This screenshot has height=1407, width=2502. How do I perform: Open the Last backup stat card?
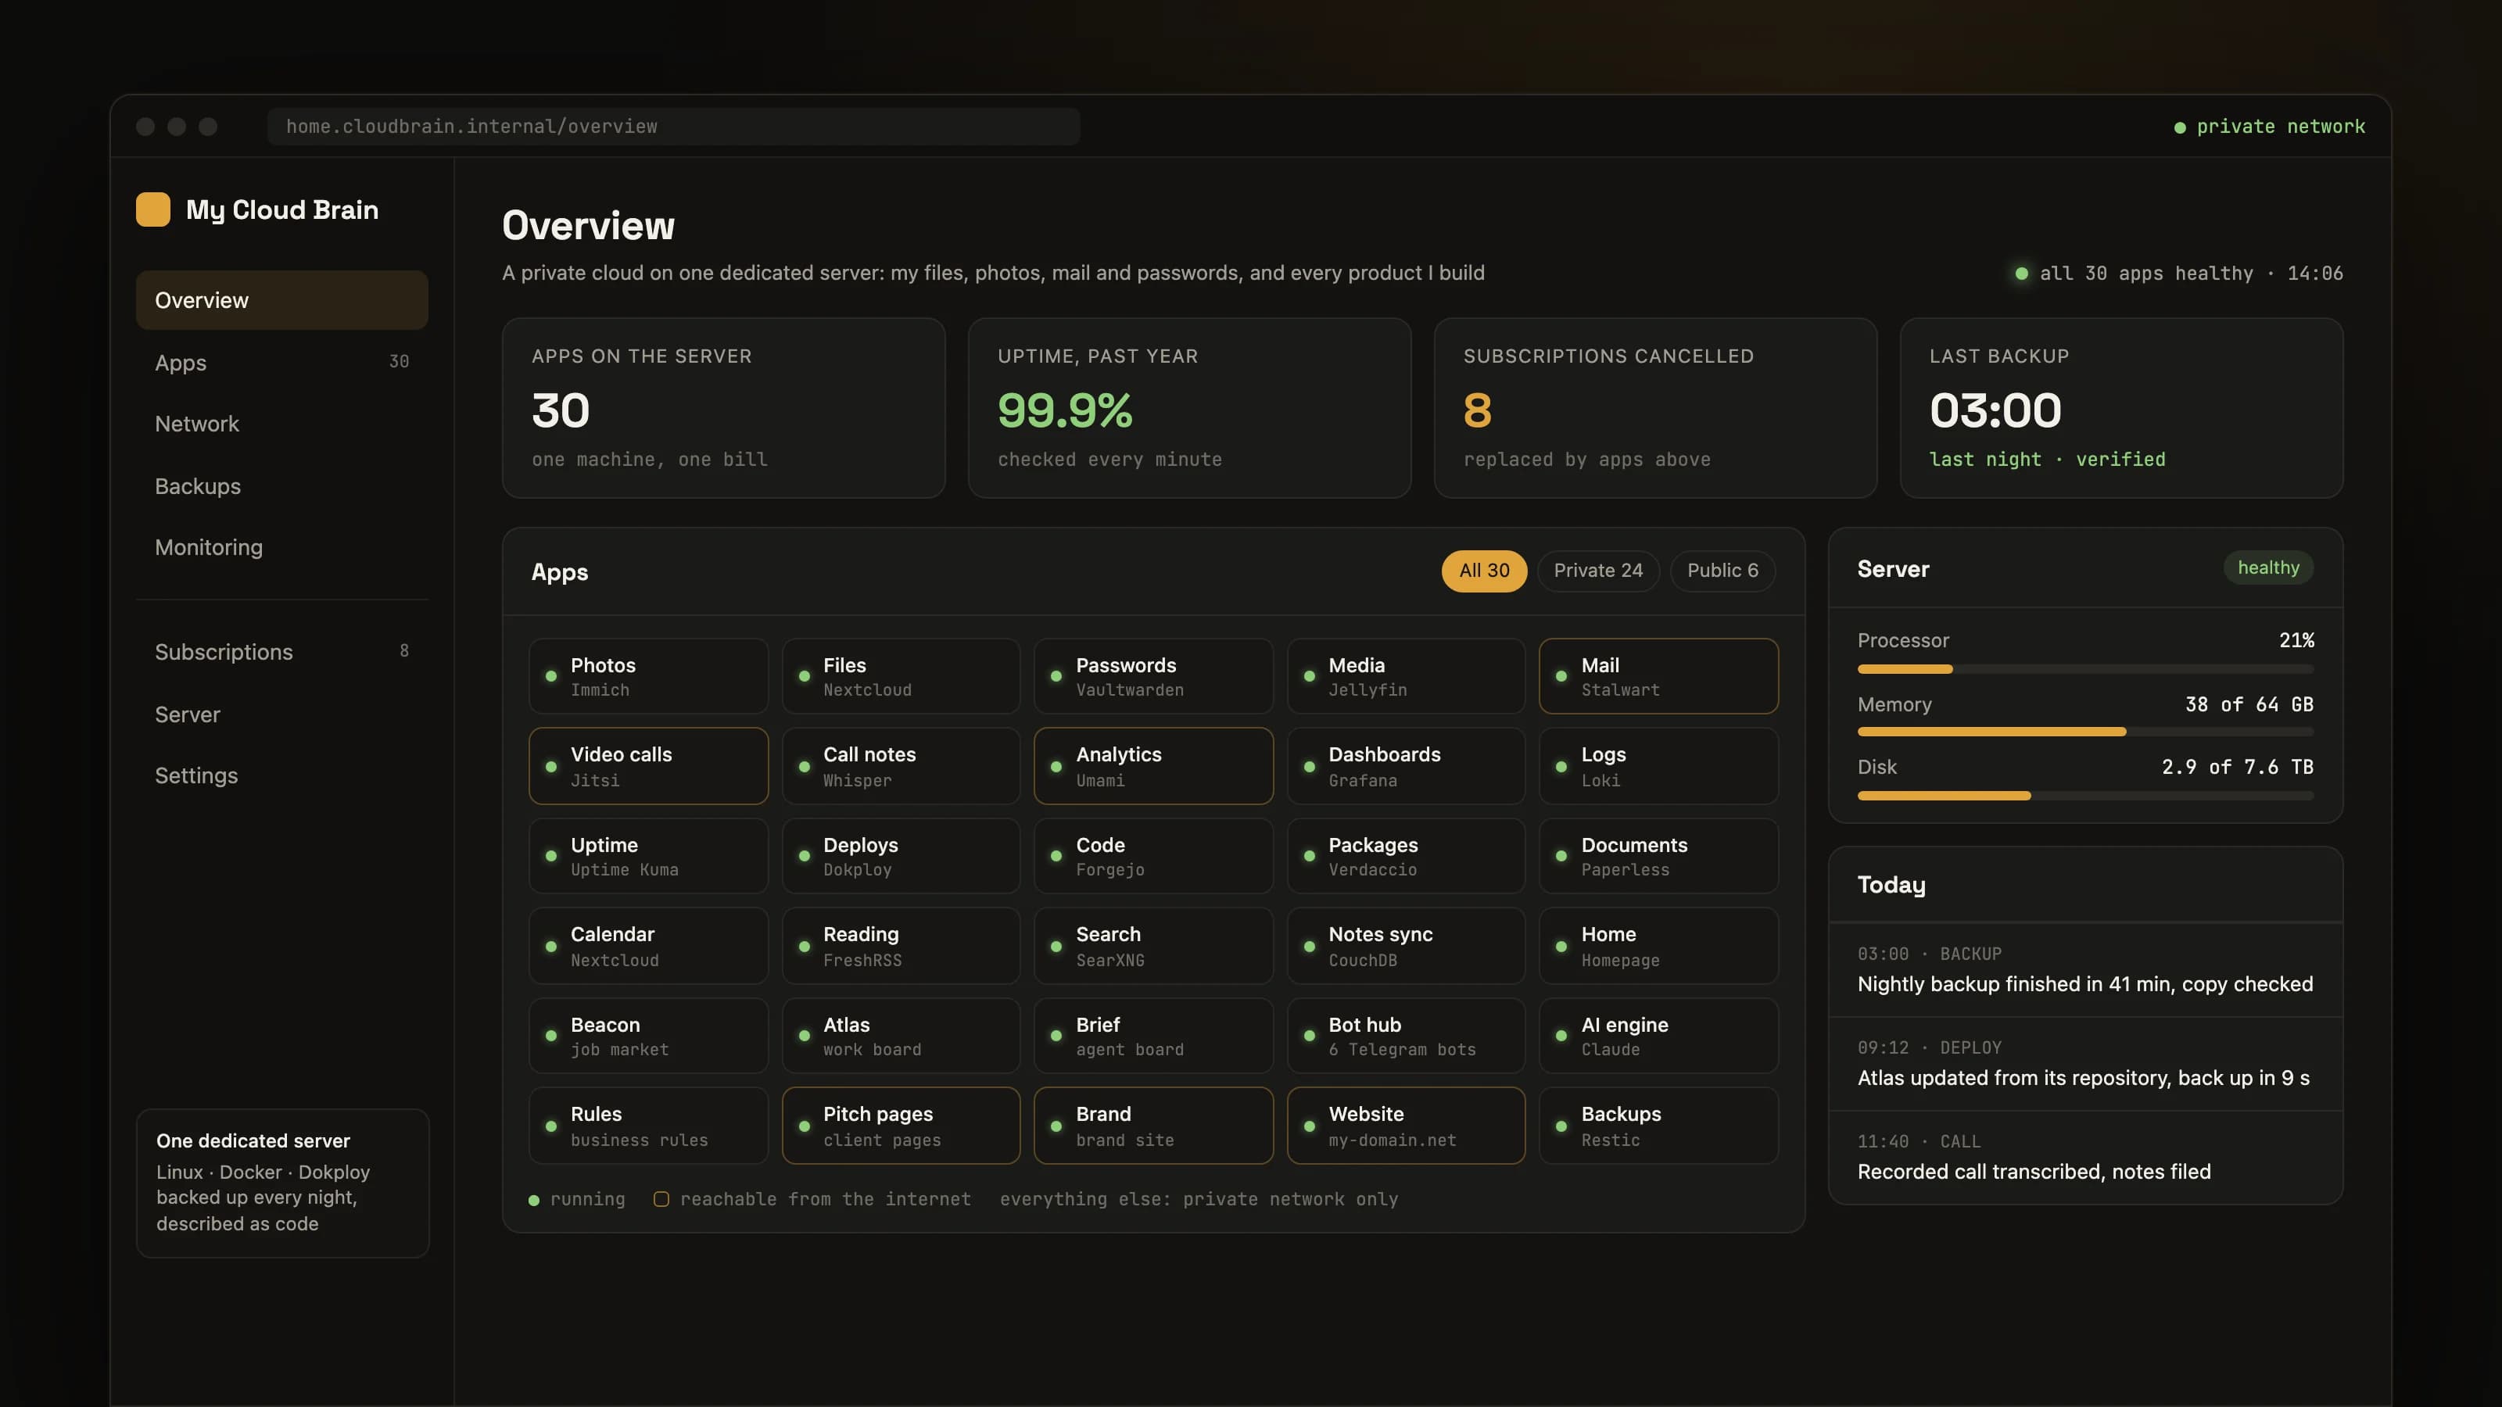click(2121, 408)
